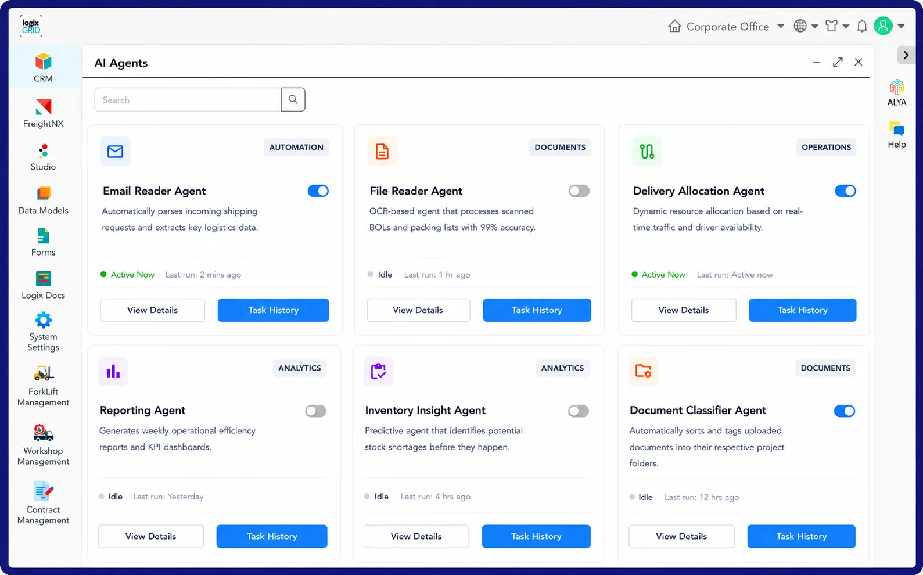
Task: Click ANALYTICS tag on Inventory Insight Agent
Action: (562, 368)
